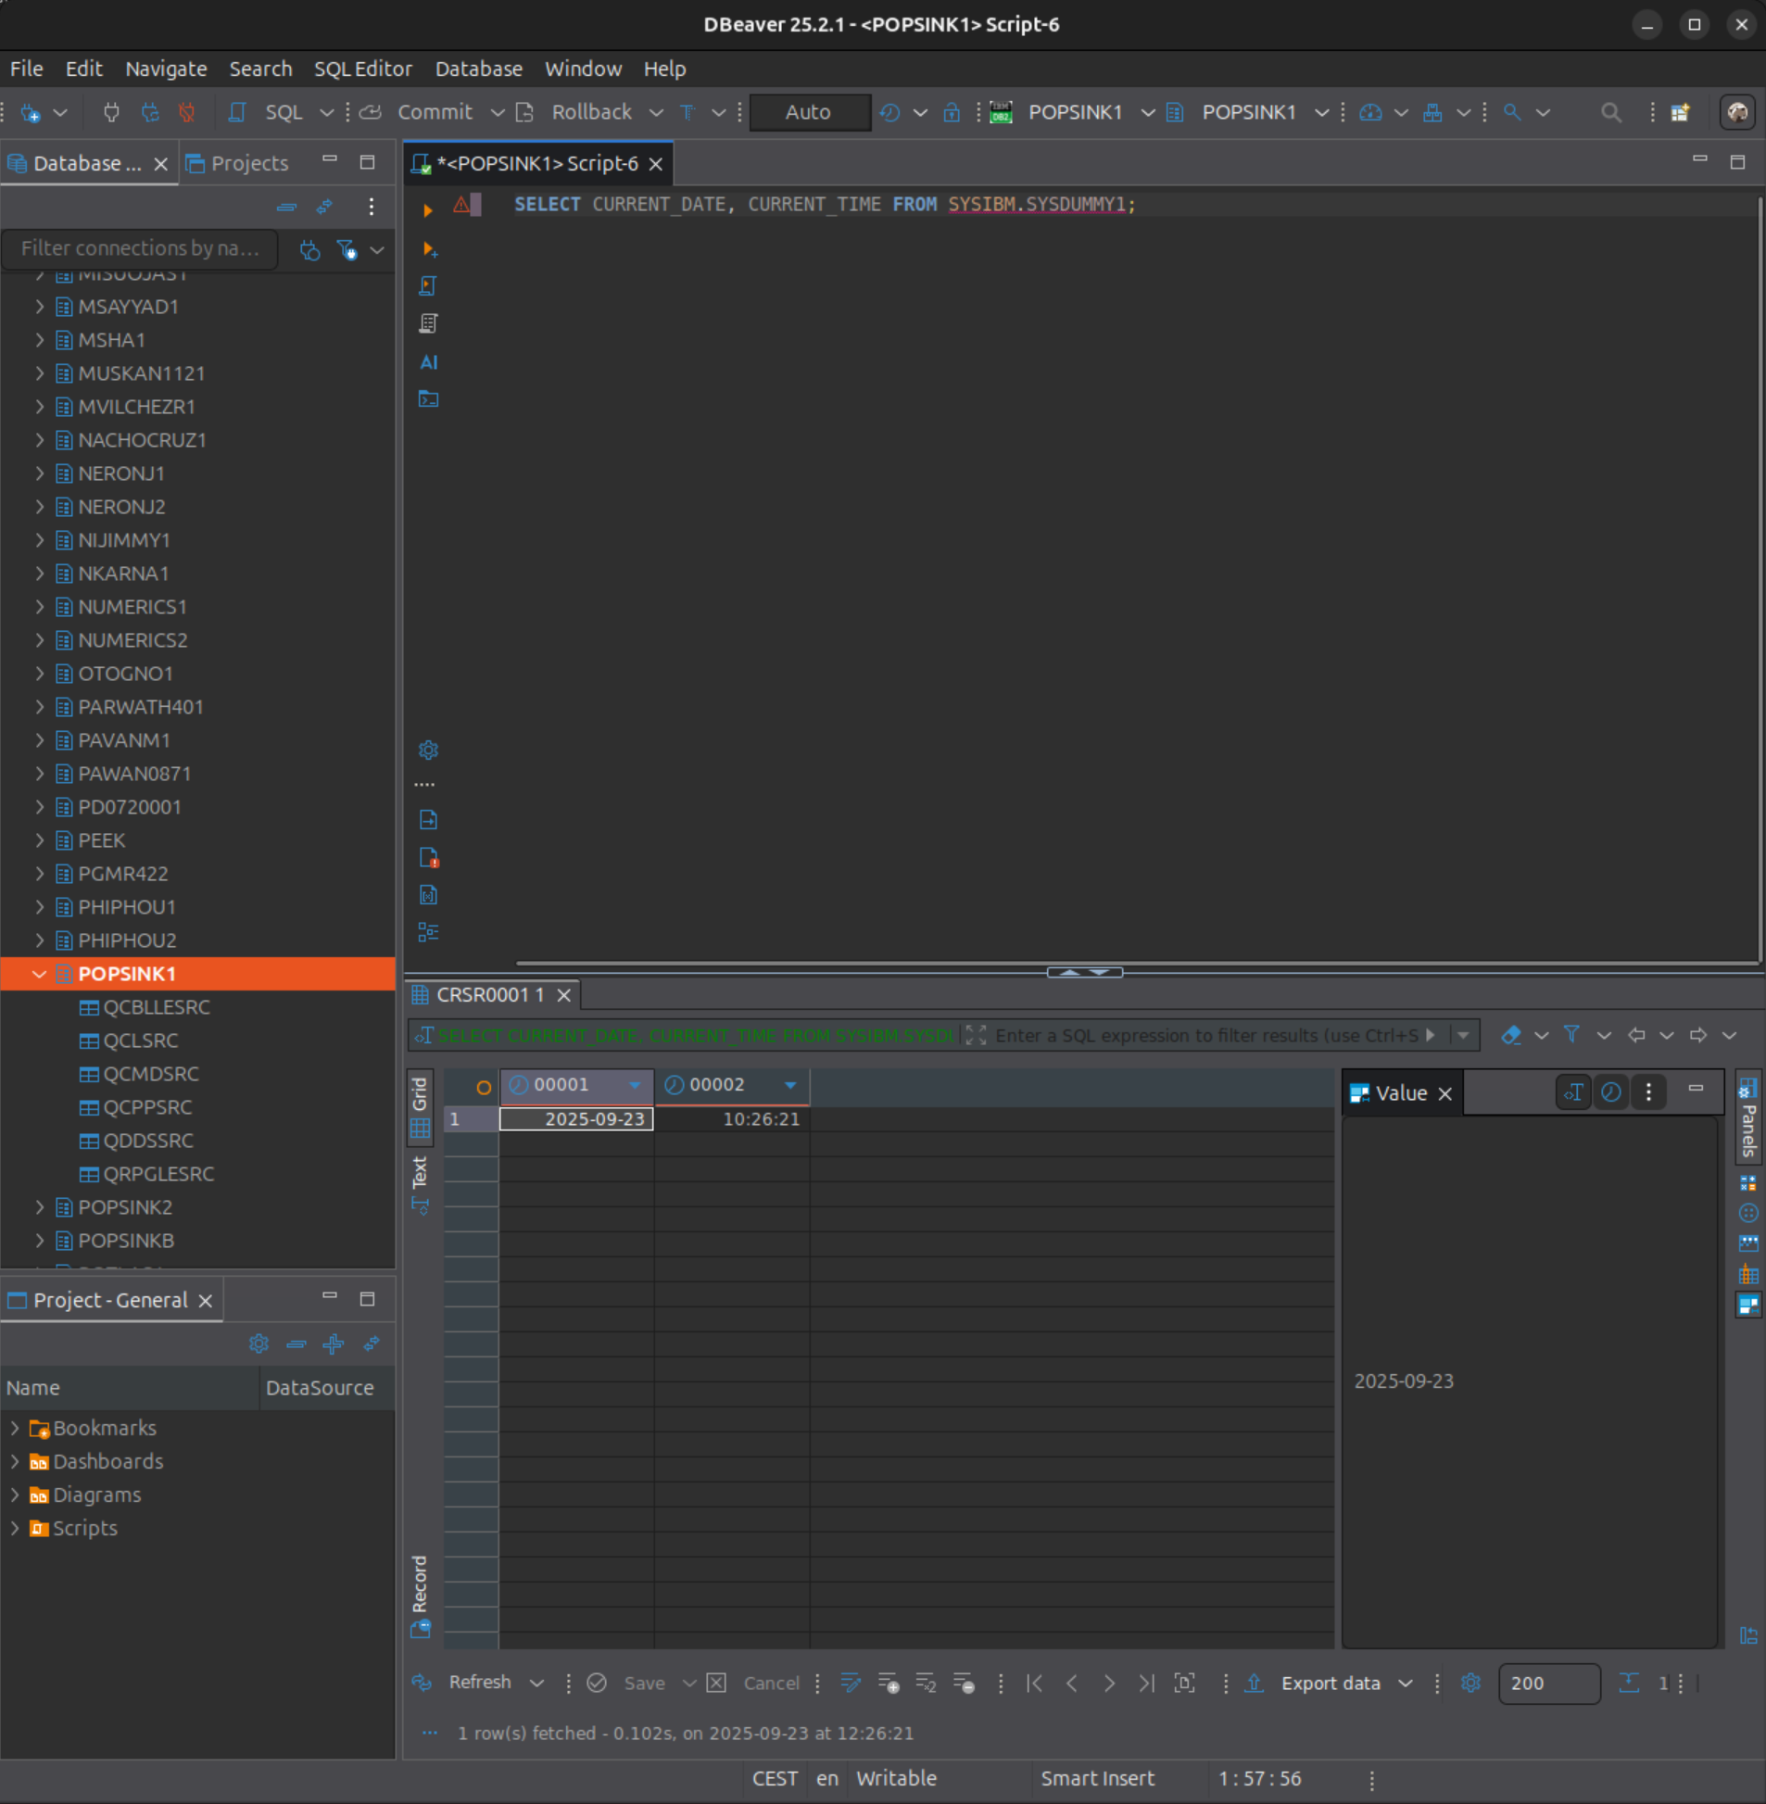This screenshot has width=1766, height=1804.
Task: Click the Commit button
Action: click(434, 112)
